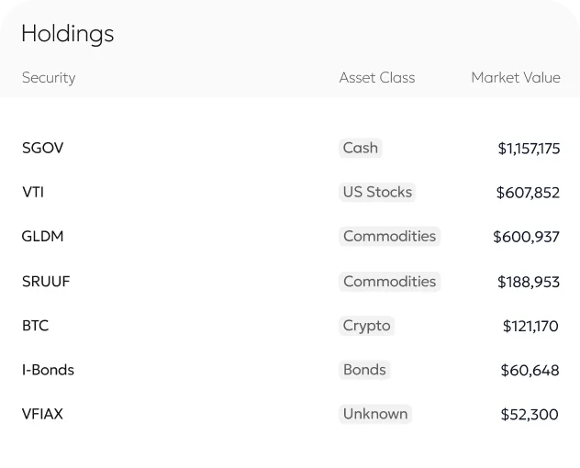
Task: Sort by the Asset Class column header
Action: coord(376,78)
